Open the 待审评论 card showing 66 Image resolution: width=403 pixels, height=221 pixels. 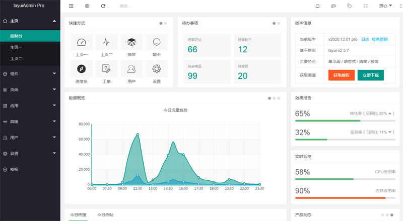(207, 45)
